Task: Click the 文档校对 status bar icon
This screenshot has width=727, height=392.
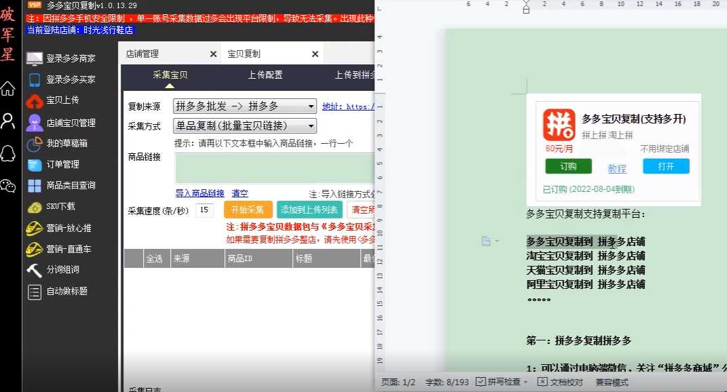Action: (x=543, y=382)
